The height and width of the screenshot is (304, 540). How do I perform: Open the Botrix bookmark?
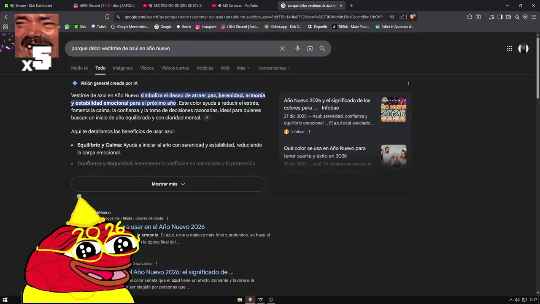[184, 27]
